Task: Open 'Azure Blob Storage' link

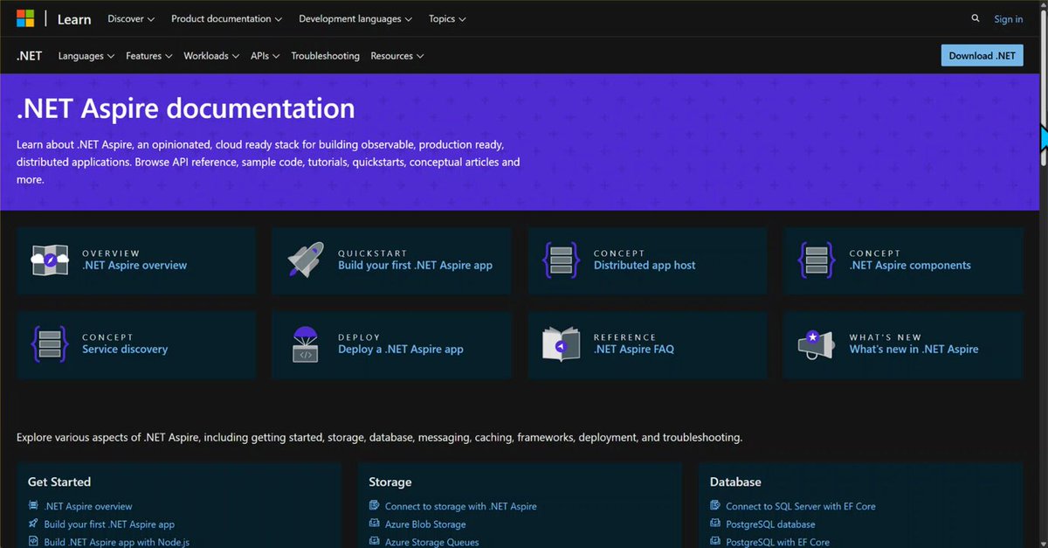Action: coord(425,524)
